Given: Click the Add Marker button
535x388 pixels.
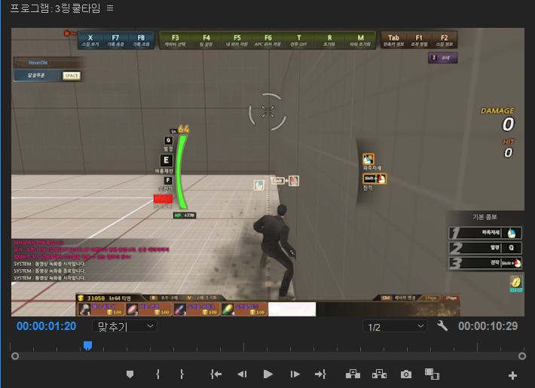Looking at the screenshot, I should 130,374.
